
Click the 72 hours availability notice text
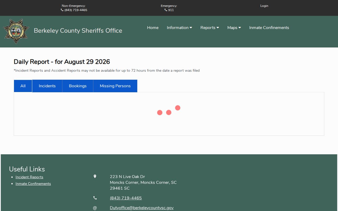[x=107, y=70]
